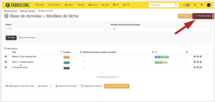Click the play-box icon for Absence récup.

click(197, 67)
